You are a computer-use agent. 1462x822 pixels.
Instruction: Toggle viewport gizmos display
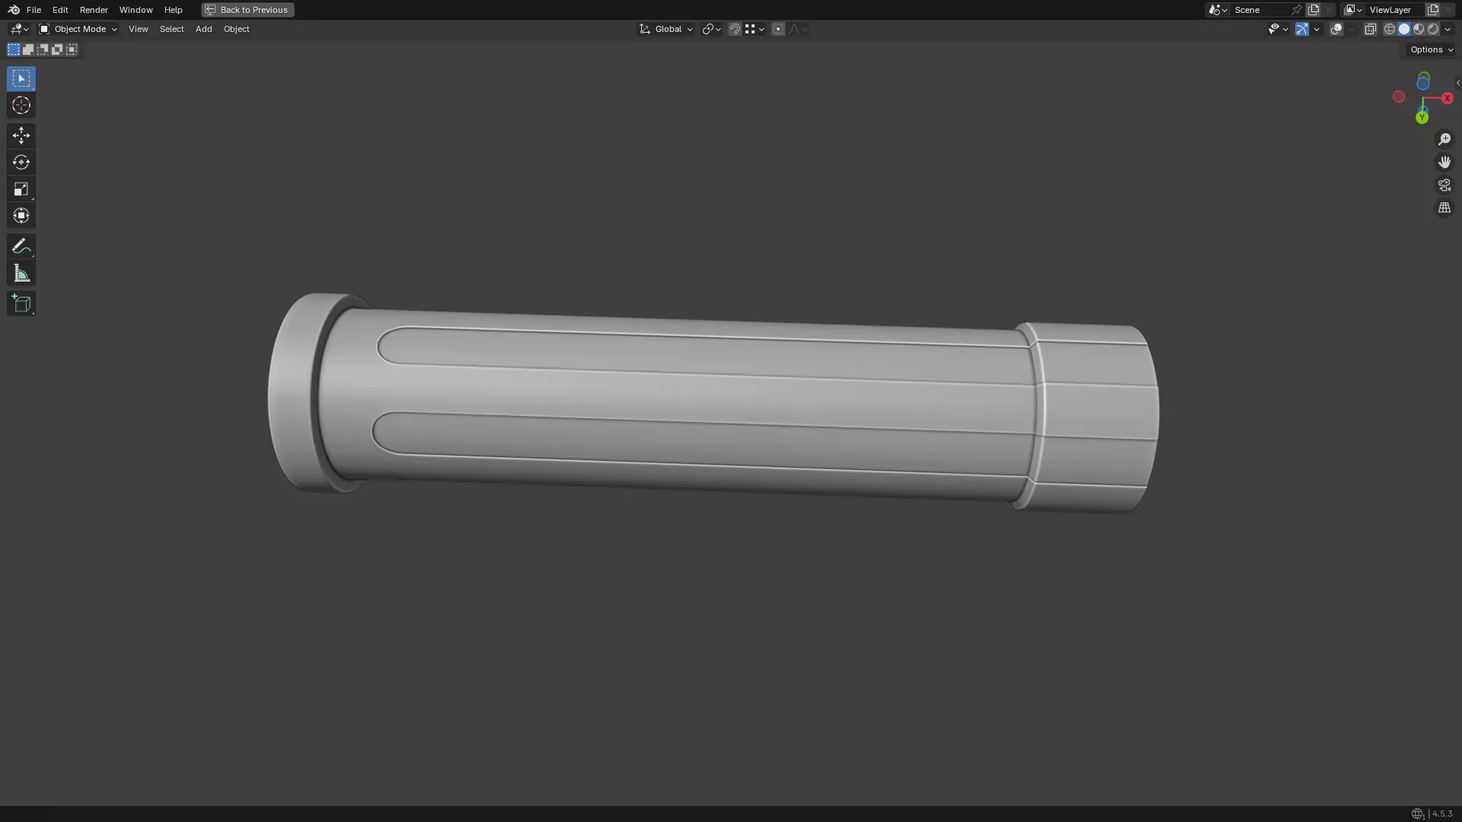coord(1302,29)
